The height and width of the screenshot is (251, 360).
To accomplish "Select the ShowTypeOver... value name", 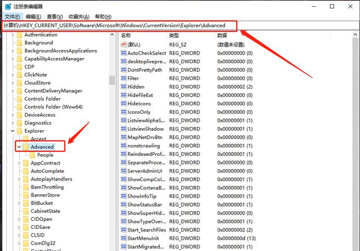I will 147,221.
